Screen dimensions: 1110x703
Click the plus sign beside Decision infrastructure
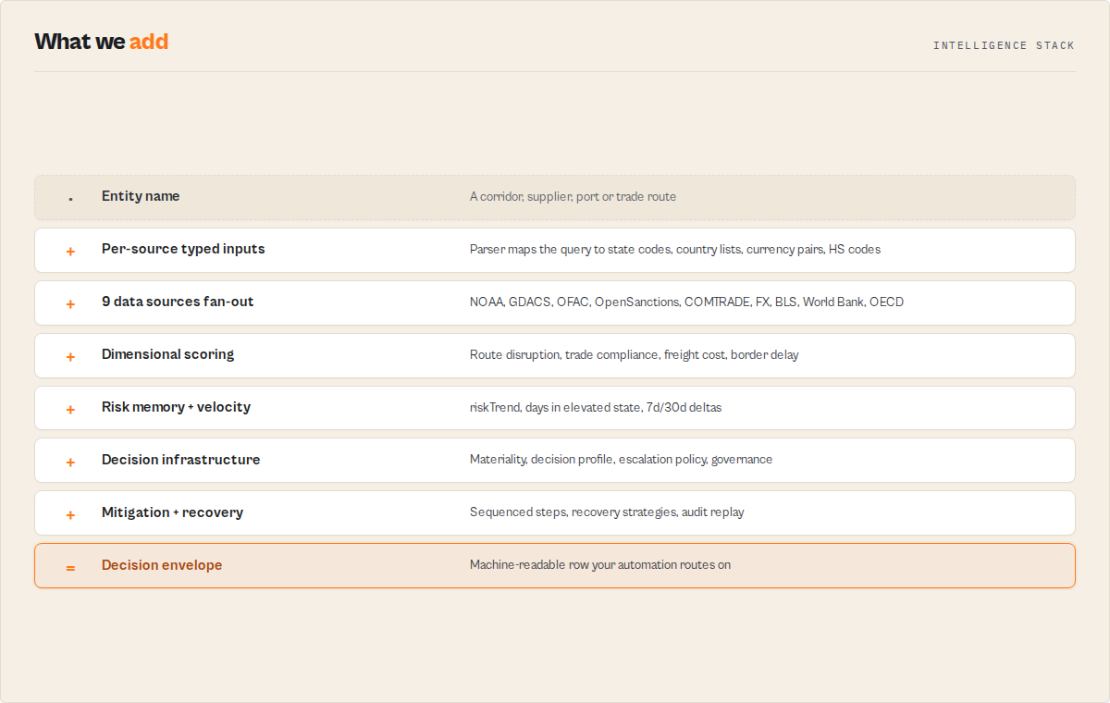coord(70,462)
